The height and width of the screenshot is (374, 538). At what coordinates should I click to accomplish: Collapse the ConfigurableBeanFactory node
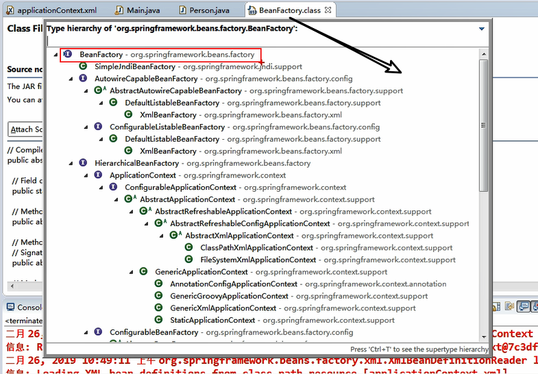(x=86, y=332)
